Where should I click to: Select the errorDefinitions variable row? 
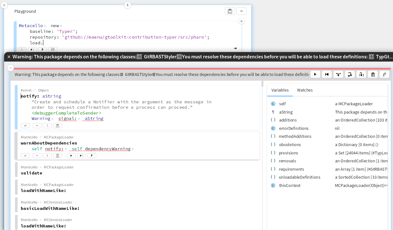tap(327, 128)
